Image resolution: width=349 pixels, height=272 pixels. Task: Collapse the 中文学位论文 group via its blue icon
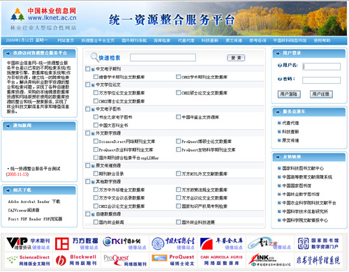[93, 85]
